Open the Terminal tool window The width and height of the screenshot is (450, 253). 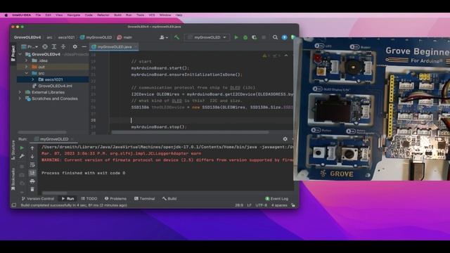pos(145,198)
